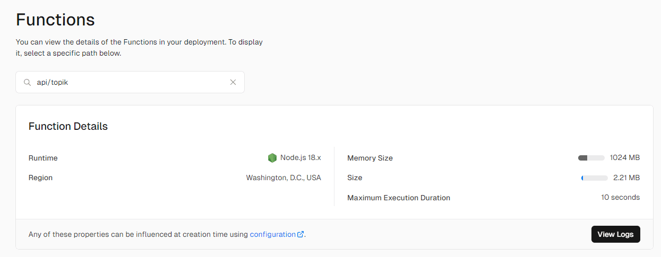Click the magnifying glass search icon
Screen dimensions: 661x257
(27, 83)
